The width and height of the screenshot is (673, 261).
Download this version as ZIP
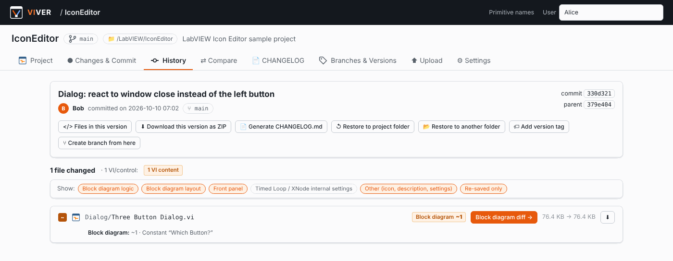coord(184,127)
